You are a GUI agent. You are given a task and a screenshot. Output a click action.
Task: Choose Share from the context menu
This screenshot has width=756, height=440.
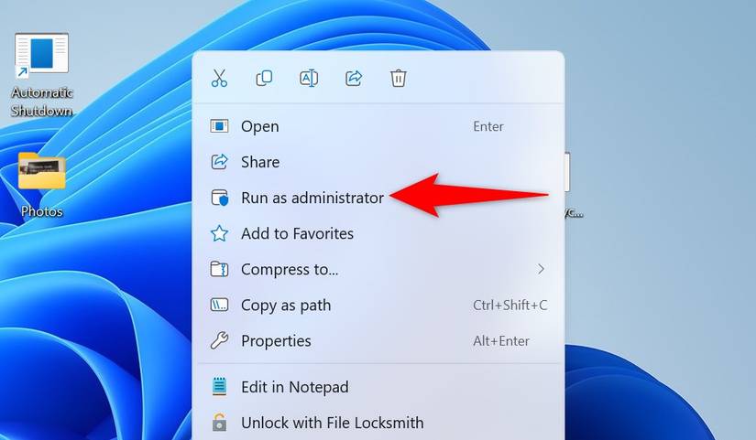tap(378, 162)
